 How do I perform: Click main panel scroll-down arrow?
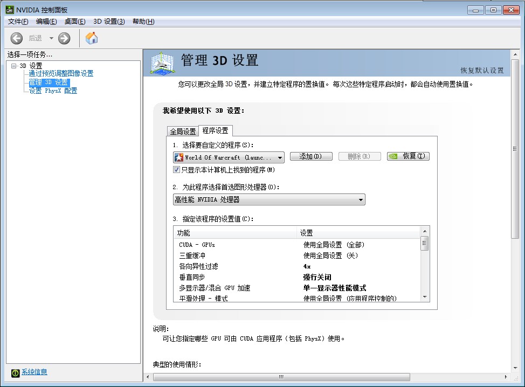tap(515, 368)
